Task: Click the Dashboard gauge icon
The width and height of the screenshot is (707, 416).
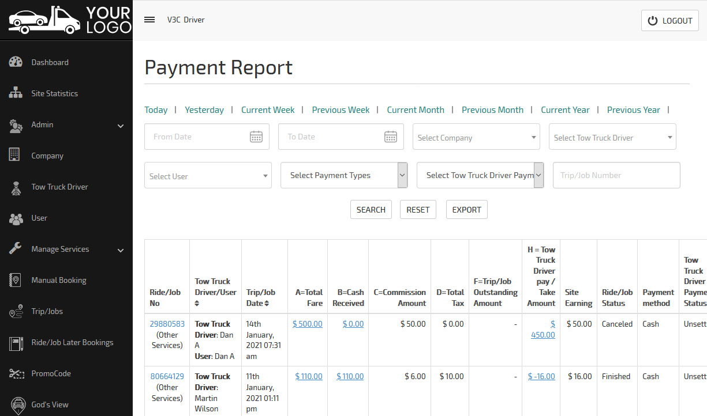Action: (x=16, y=62)
